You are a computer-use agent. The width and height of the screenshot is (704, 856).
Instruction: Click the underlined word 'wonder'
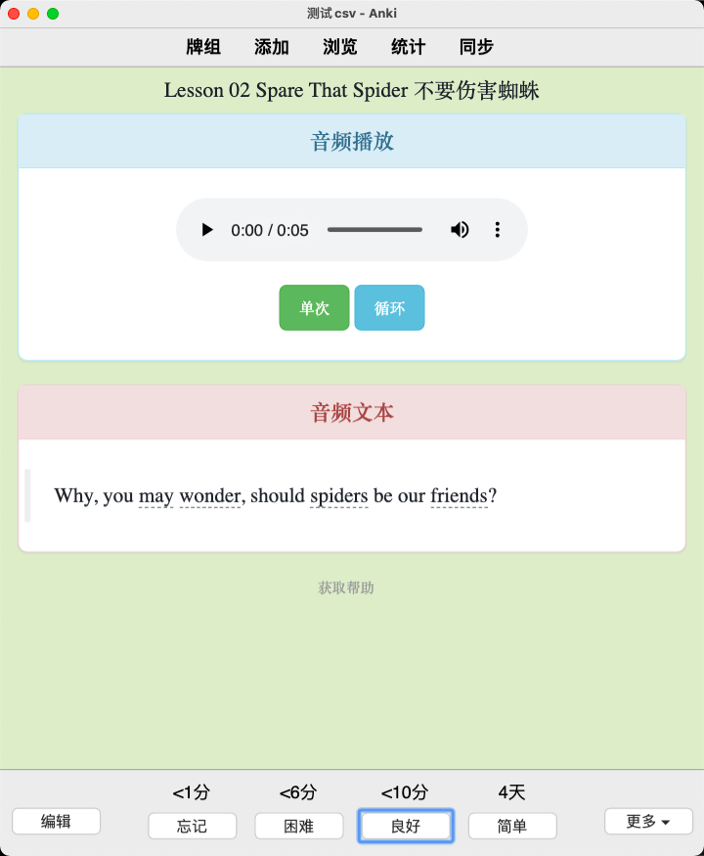210,496
